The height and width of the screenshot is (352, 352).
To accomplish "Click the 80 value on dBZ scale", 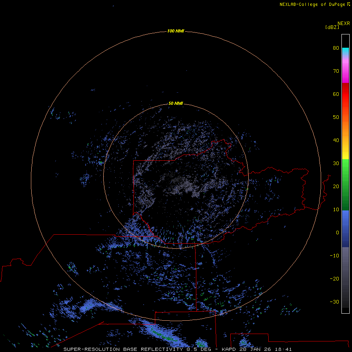I will [336, 48].
